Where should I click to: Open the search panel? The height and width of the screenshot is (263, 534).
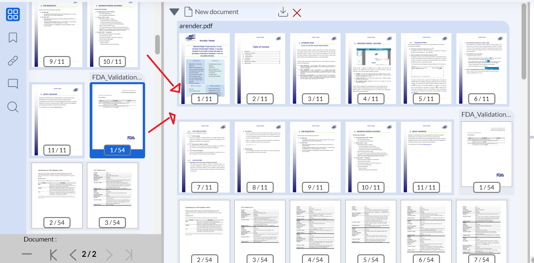click(x=13, y=107)
